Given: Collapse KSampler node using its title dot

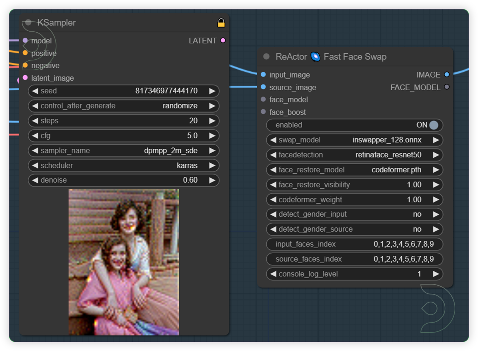Looking at the screenshot, I should 28,22.
